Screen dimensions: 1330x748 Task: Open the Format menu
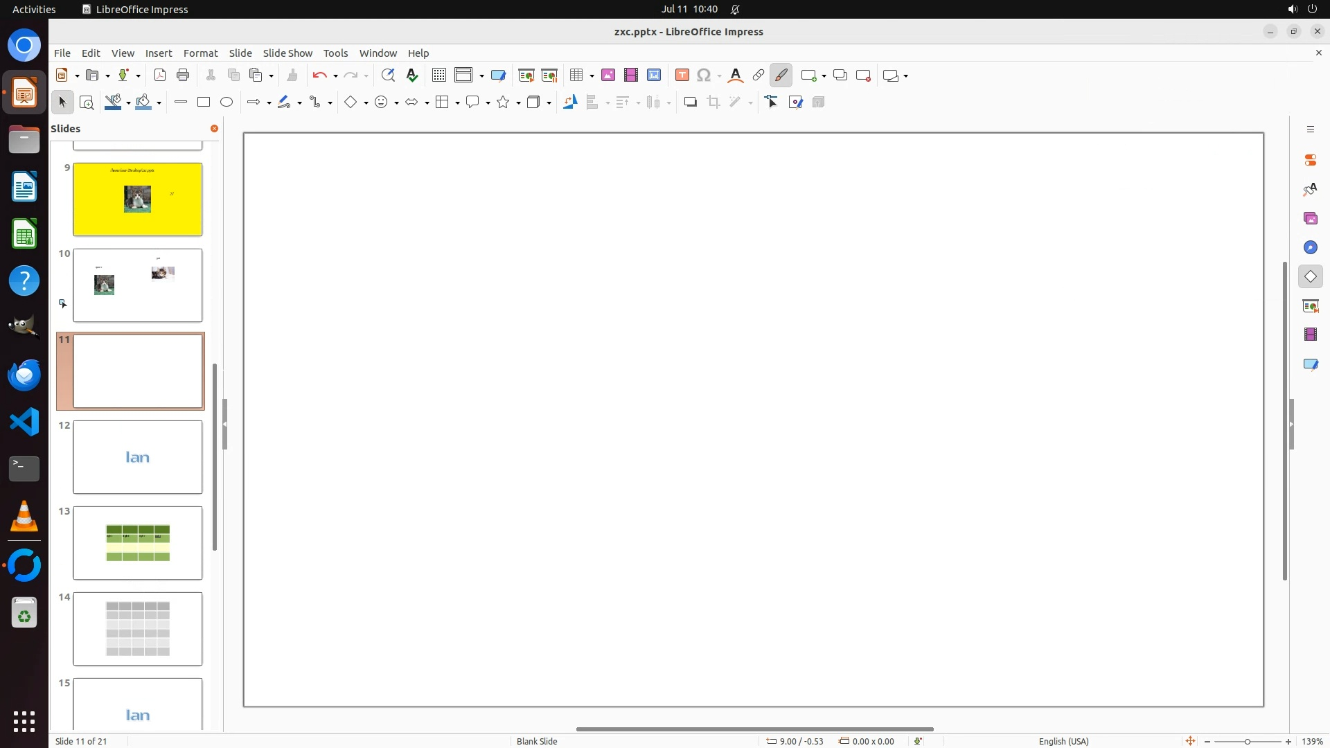200,53
